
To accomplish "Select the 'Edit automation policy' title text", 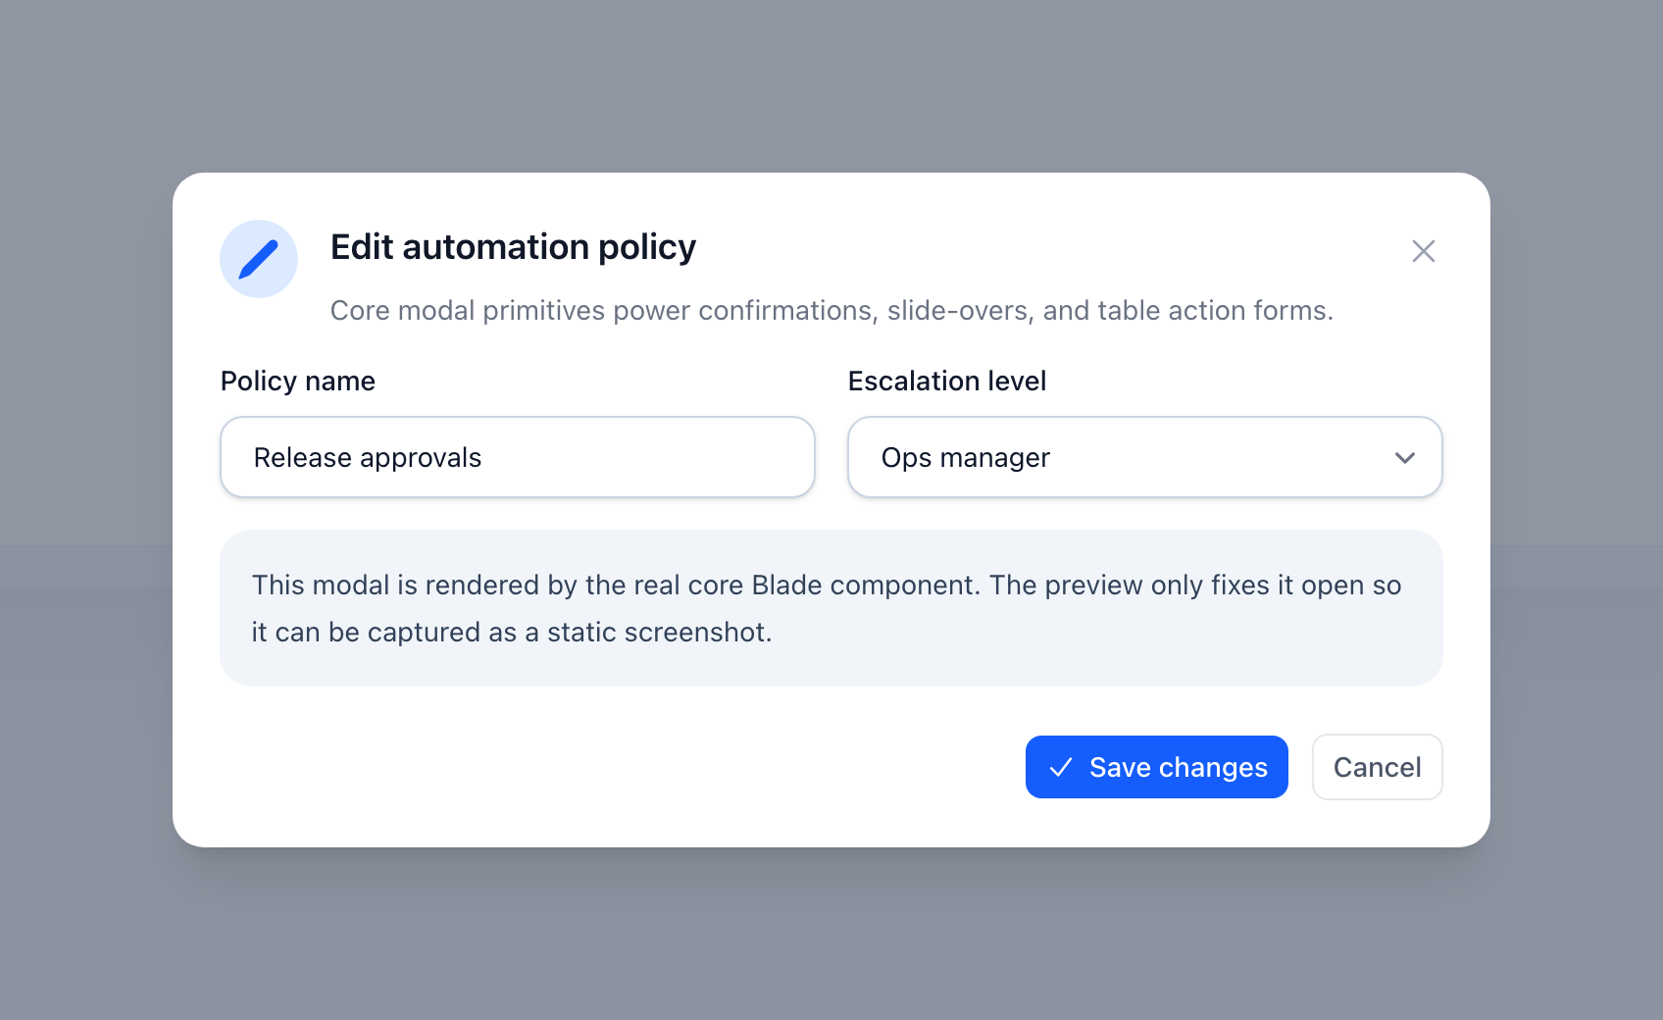I will click(513, 247).
